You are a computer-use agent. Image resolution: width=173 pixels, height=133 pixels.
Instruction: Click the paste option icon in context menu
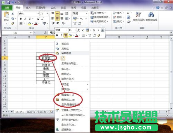63,58
